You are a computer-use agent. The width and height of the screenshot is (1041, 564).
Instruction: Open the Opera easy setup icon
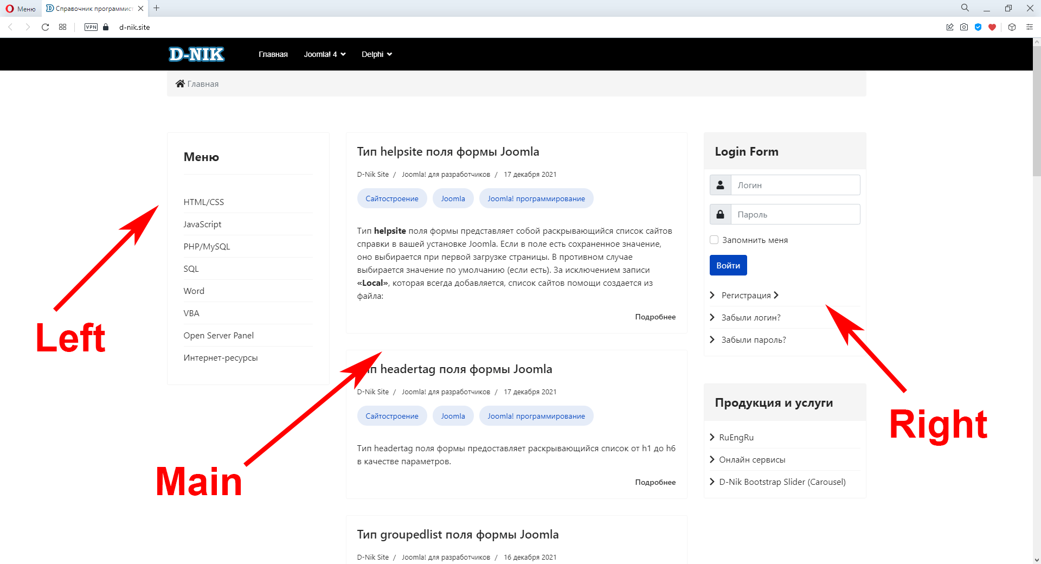(1030, 27)
